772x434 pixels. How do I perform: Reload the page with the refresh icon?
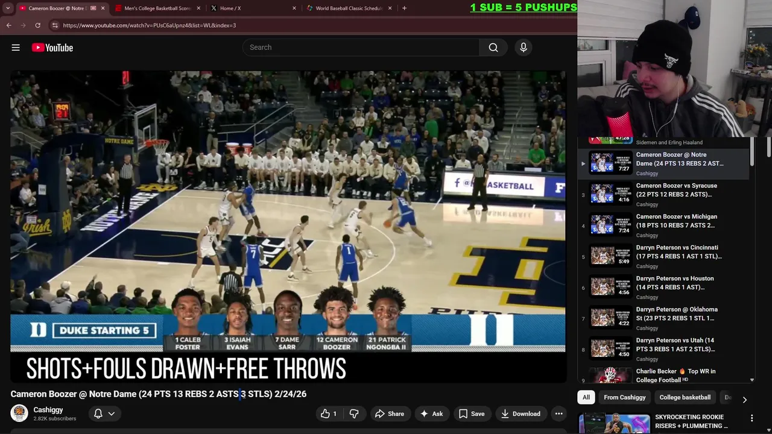tap(37, 25)
